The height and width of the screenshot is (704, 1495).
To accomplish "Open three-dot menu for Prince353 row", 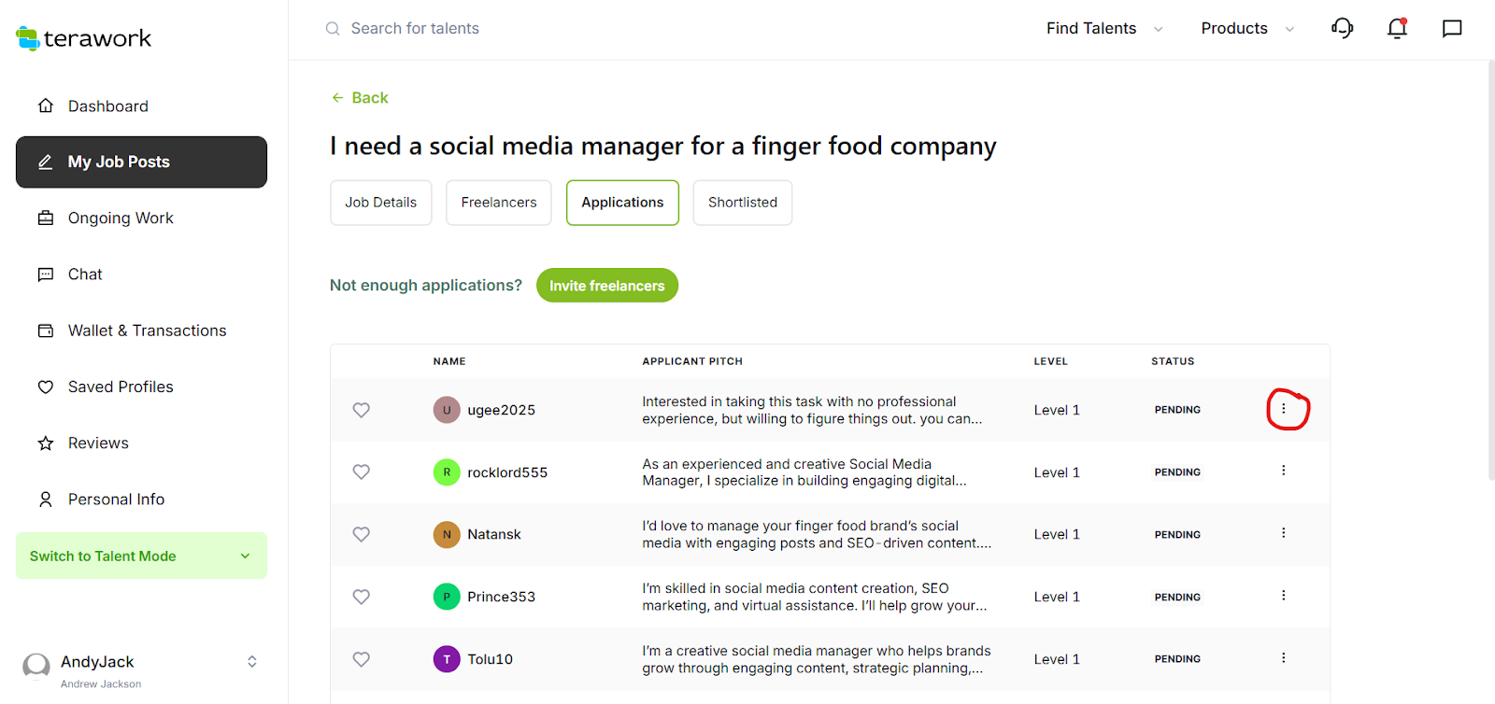I will pyautogui.click(x=1284, y=596).
